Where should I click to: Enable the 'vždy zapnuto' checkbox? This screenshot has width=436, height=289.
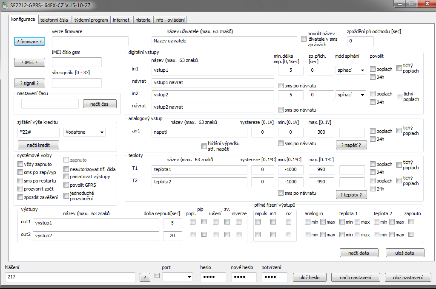[x=20, y=164]
